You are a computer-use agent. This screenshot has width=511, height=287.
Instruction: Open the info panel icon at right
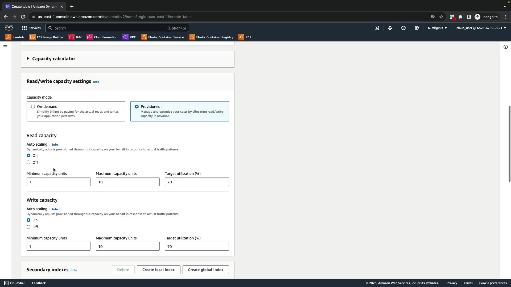tap(505, 47)
